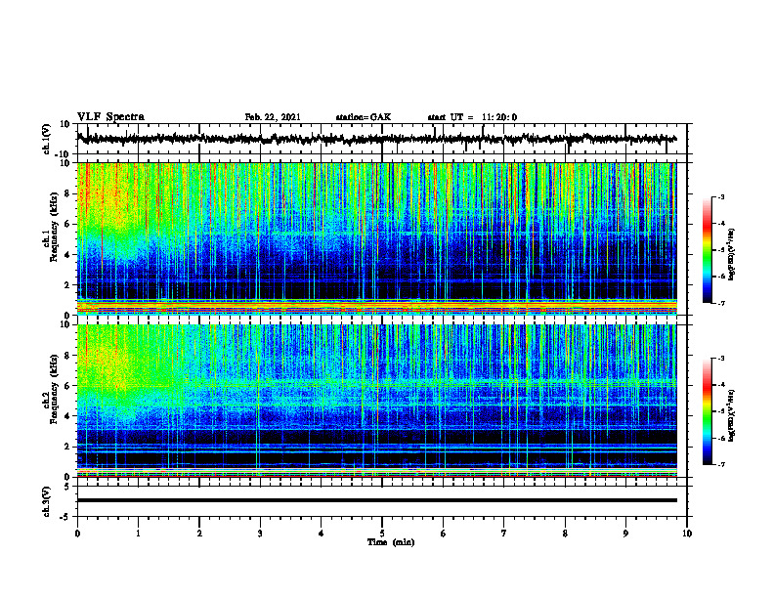Click the "ch.1(V)" waveform axis label
The image size is (774, 598).
46,139
